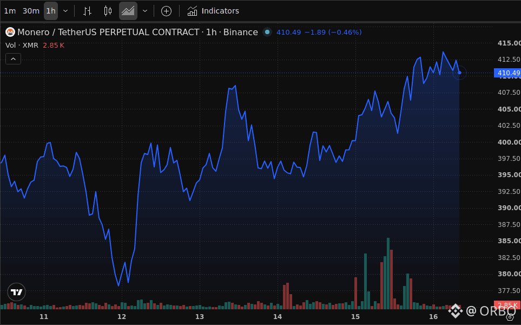Click the Vol · XMR indicator label
Image resolution: width=521 pixels, height=325 pixels.
(22, 45)
